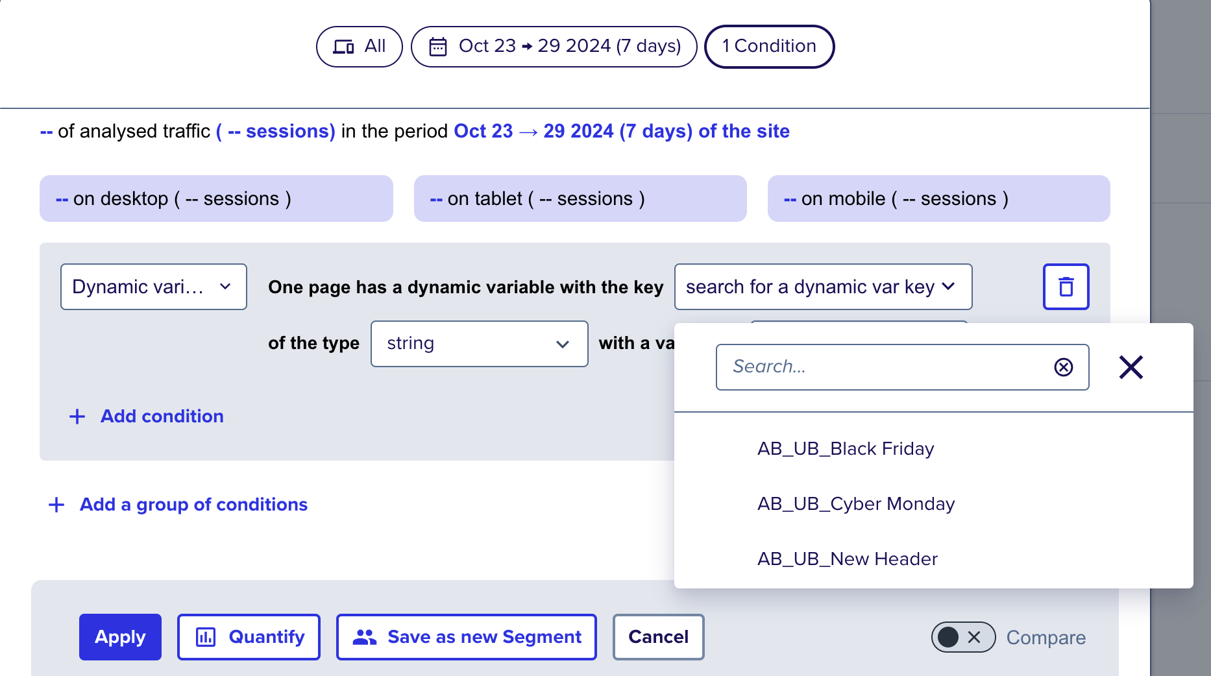Clear the search field using the circled X icon
The height and width of the screenshot is (676, 1211).
pos(1064,367)
